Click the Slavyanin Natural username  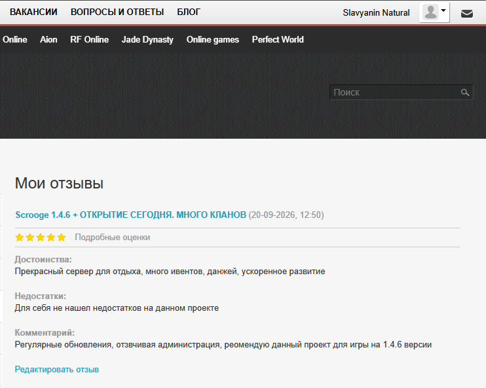[376, 12]
